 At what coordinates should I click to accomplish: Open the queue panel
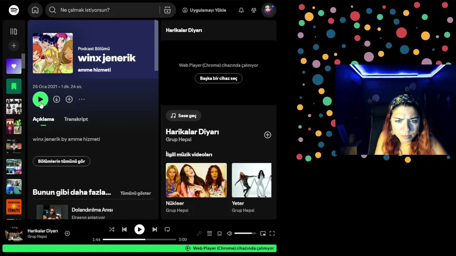(x=209, y=234)
